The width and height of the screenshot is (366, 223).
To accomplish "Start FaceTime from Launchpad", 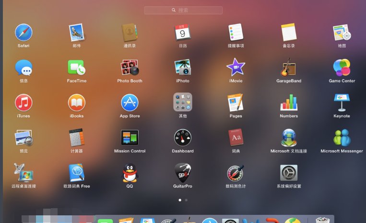I will (77, 67).
